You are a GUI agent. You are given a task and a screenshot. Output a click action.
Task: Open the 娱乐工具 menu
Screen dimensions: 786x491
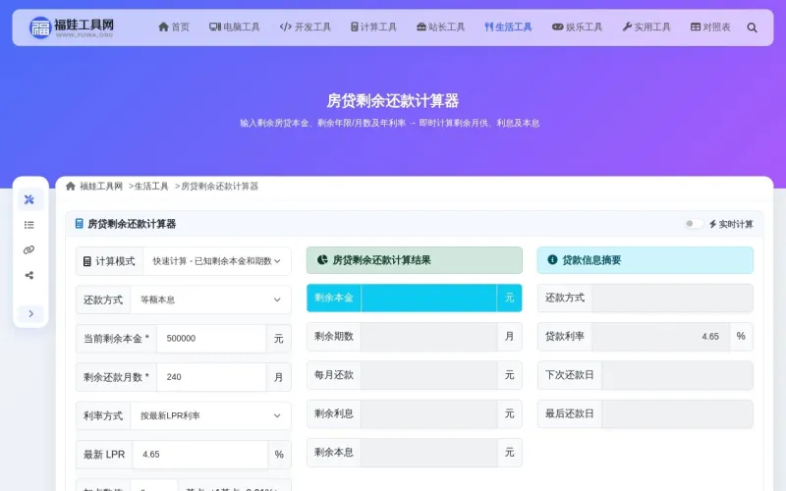click(577, 27)
